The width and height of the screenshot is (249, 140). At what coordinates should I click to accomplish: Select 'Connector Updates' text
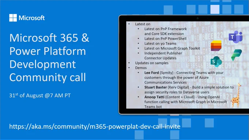pyautogui.click(x=160, y=58)
